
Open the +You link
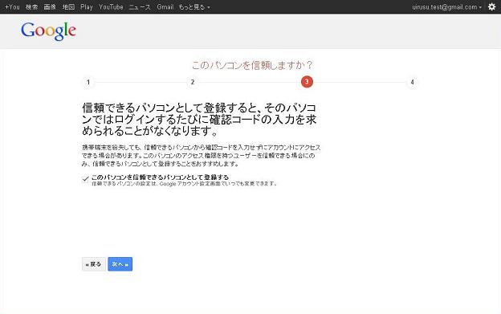(x=12, y=6)
